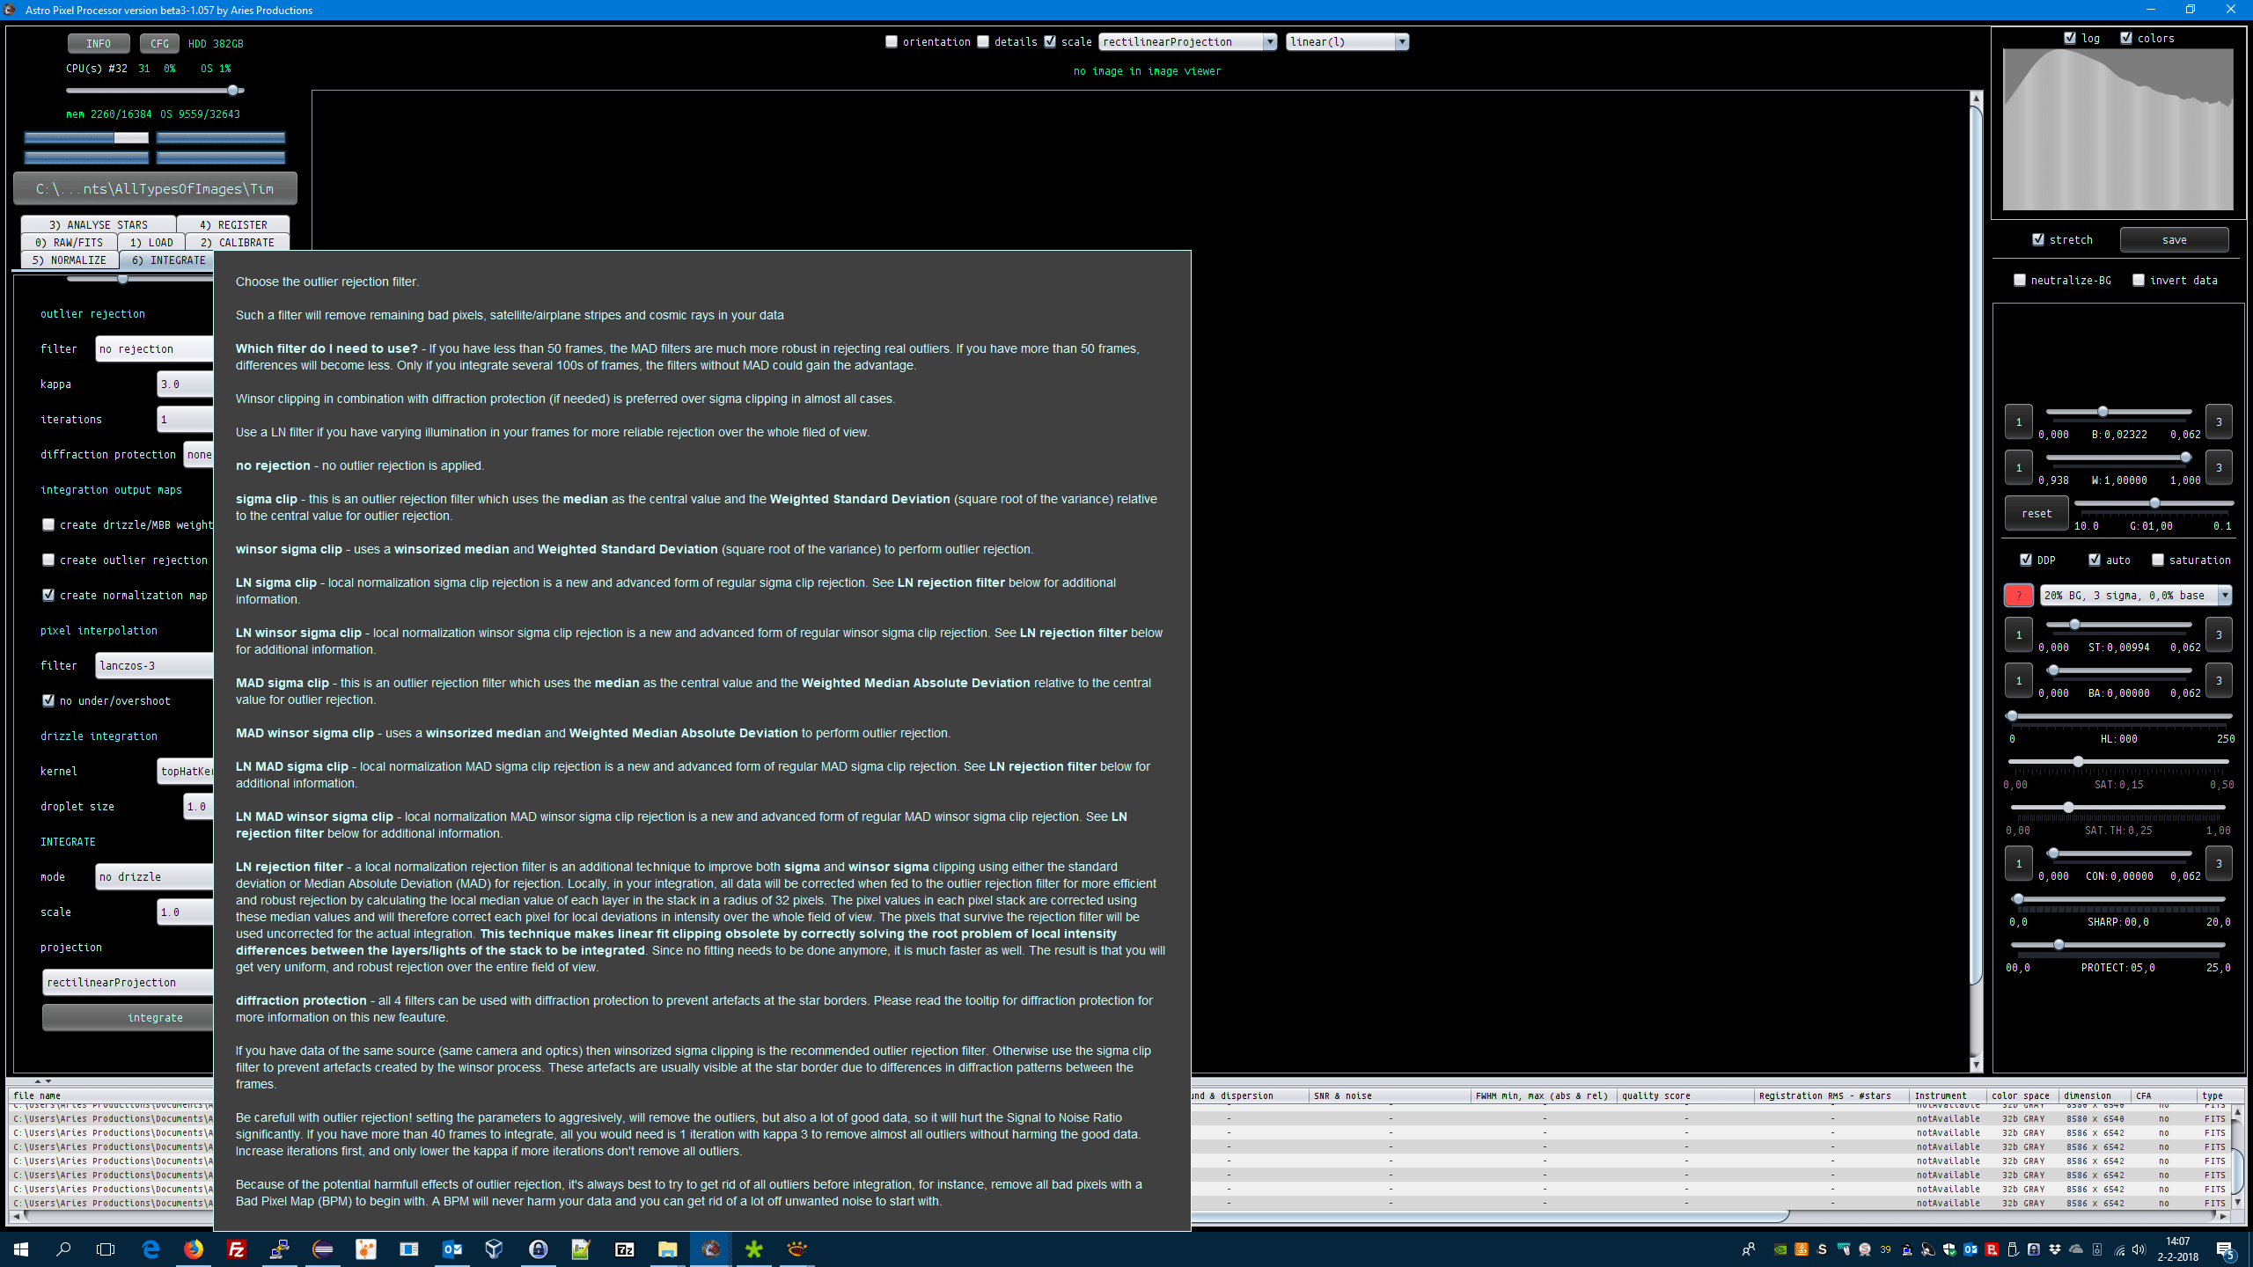Enable the orientation checkbox
Viewport: 2253px width, 1267px height.
pyautogui.click(x=892, y=41)
